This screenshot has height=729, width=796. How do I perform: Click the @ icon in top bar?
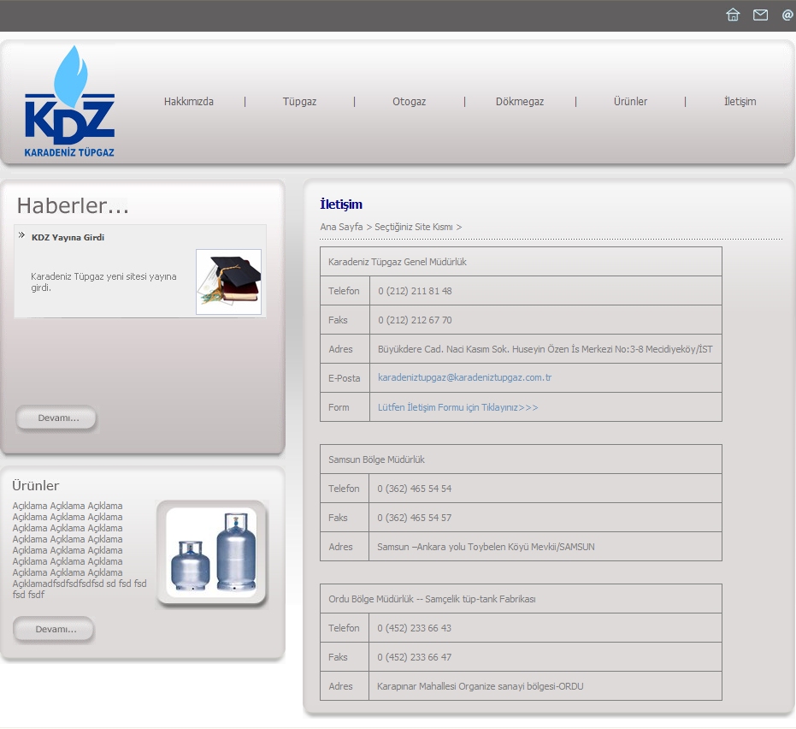pos(787,15)
